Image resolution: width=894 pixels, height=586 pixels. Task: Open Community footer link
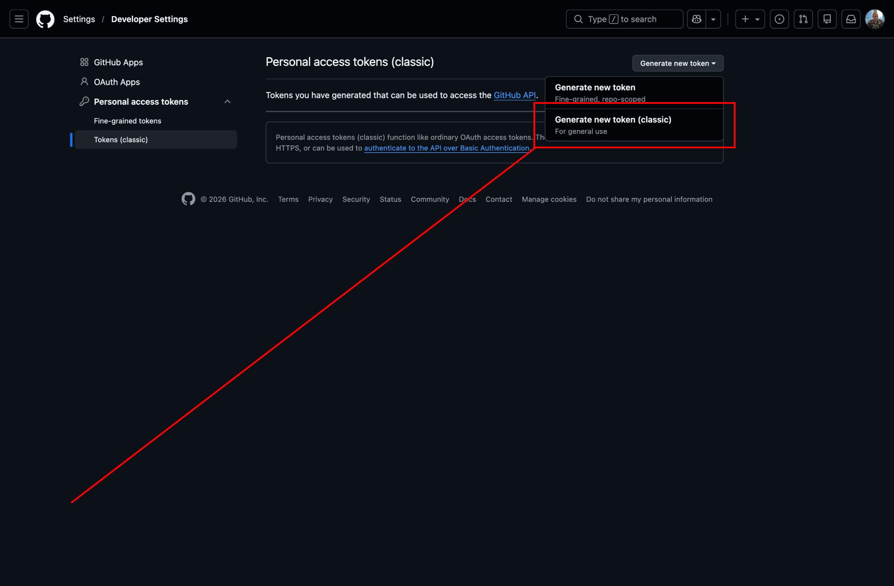[x=430, y=199]
